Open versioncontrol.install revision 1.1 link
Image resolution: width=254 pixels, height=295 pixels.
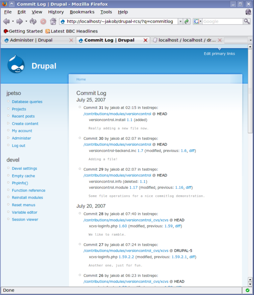click(x=130, y=120)
